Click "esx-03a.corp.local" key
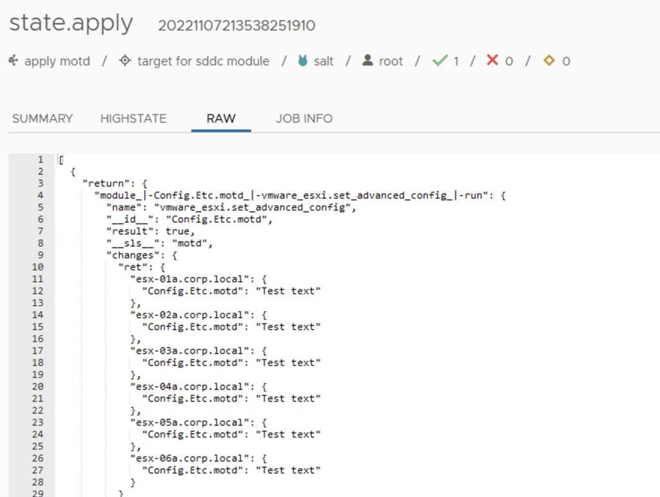660x497 pixels. pos(189,351)
